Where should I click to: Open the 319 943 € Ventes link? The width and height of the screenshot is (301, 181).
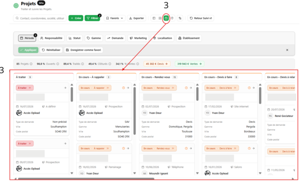pos(190,64)
